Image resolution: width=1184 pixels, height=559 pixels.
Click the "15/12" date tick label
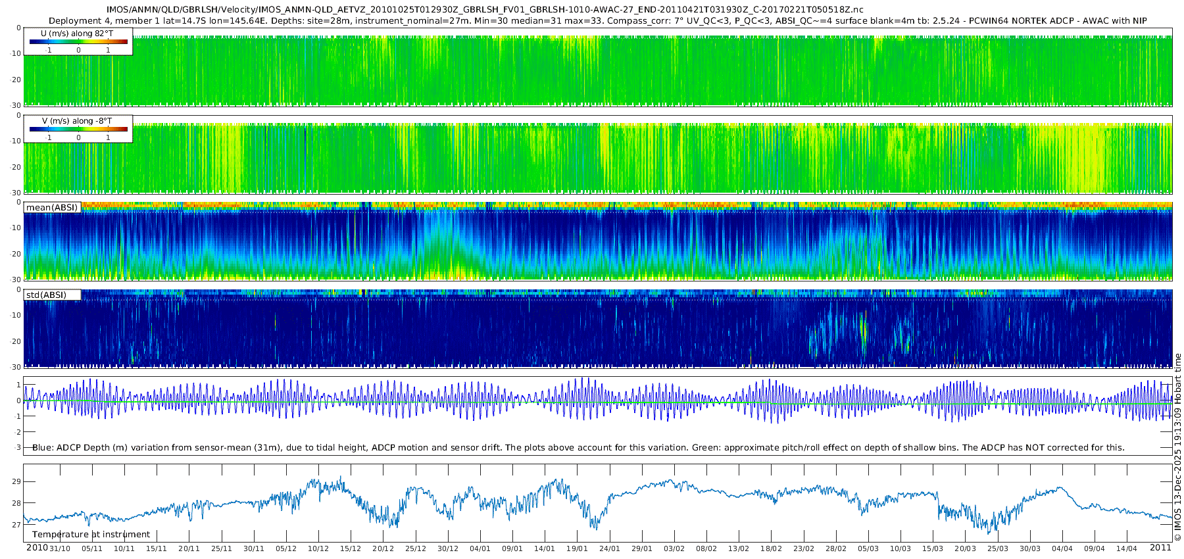pos(351,548)
